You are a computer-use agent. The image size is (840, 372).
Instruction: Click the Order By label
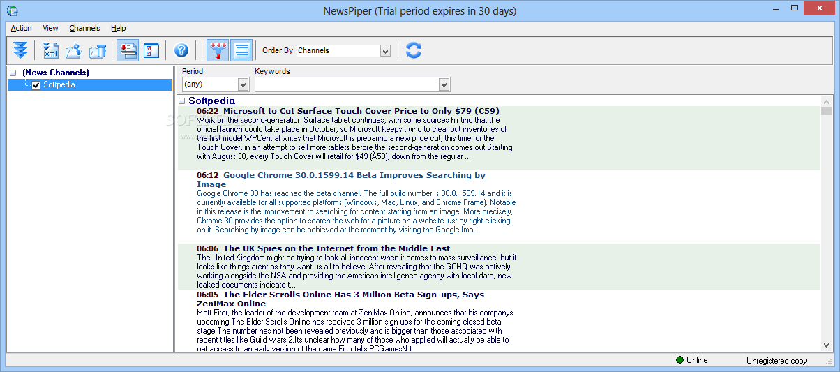tap(278, 50)
